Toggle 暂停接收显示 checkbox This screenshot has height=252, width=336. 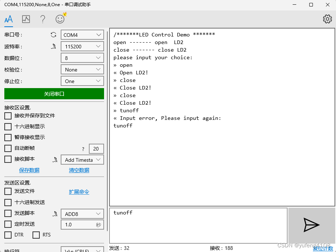point(8,137)
